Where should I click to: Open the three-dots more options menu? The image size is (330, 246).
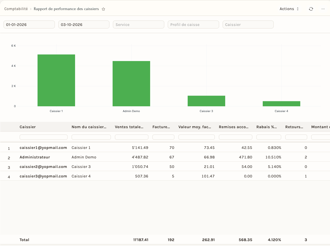323,9
